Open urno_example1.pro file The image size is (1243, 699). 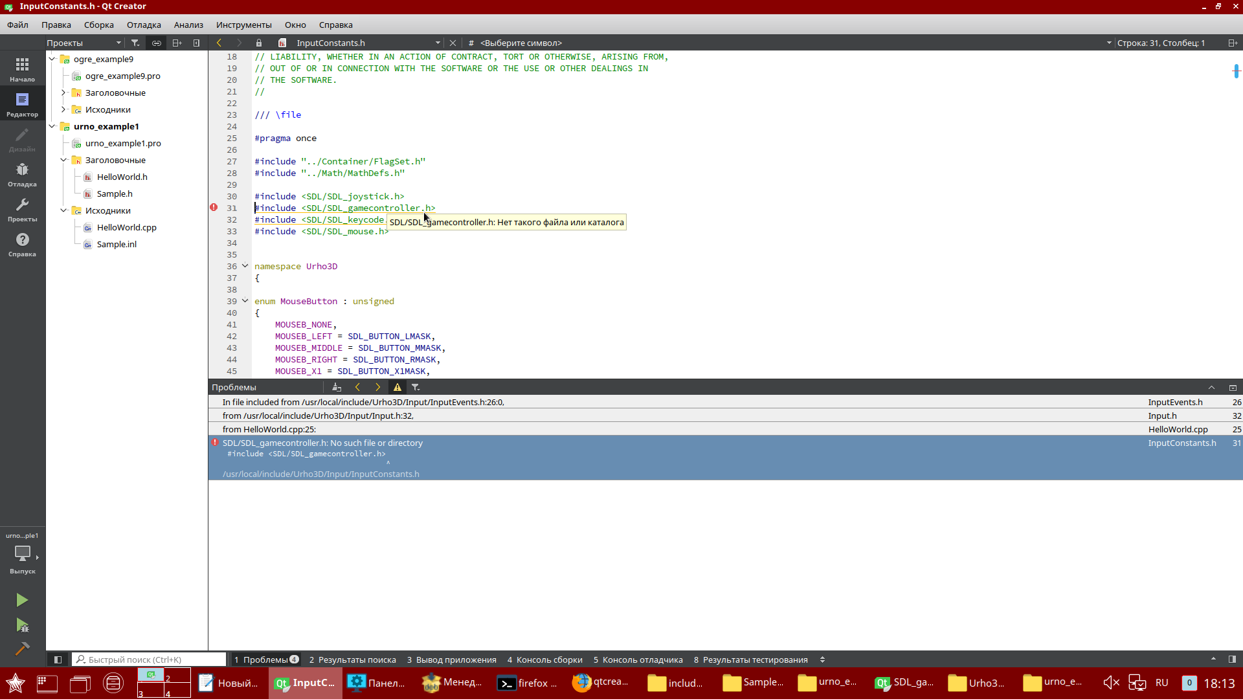click(x=123, y=143)
